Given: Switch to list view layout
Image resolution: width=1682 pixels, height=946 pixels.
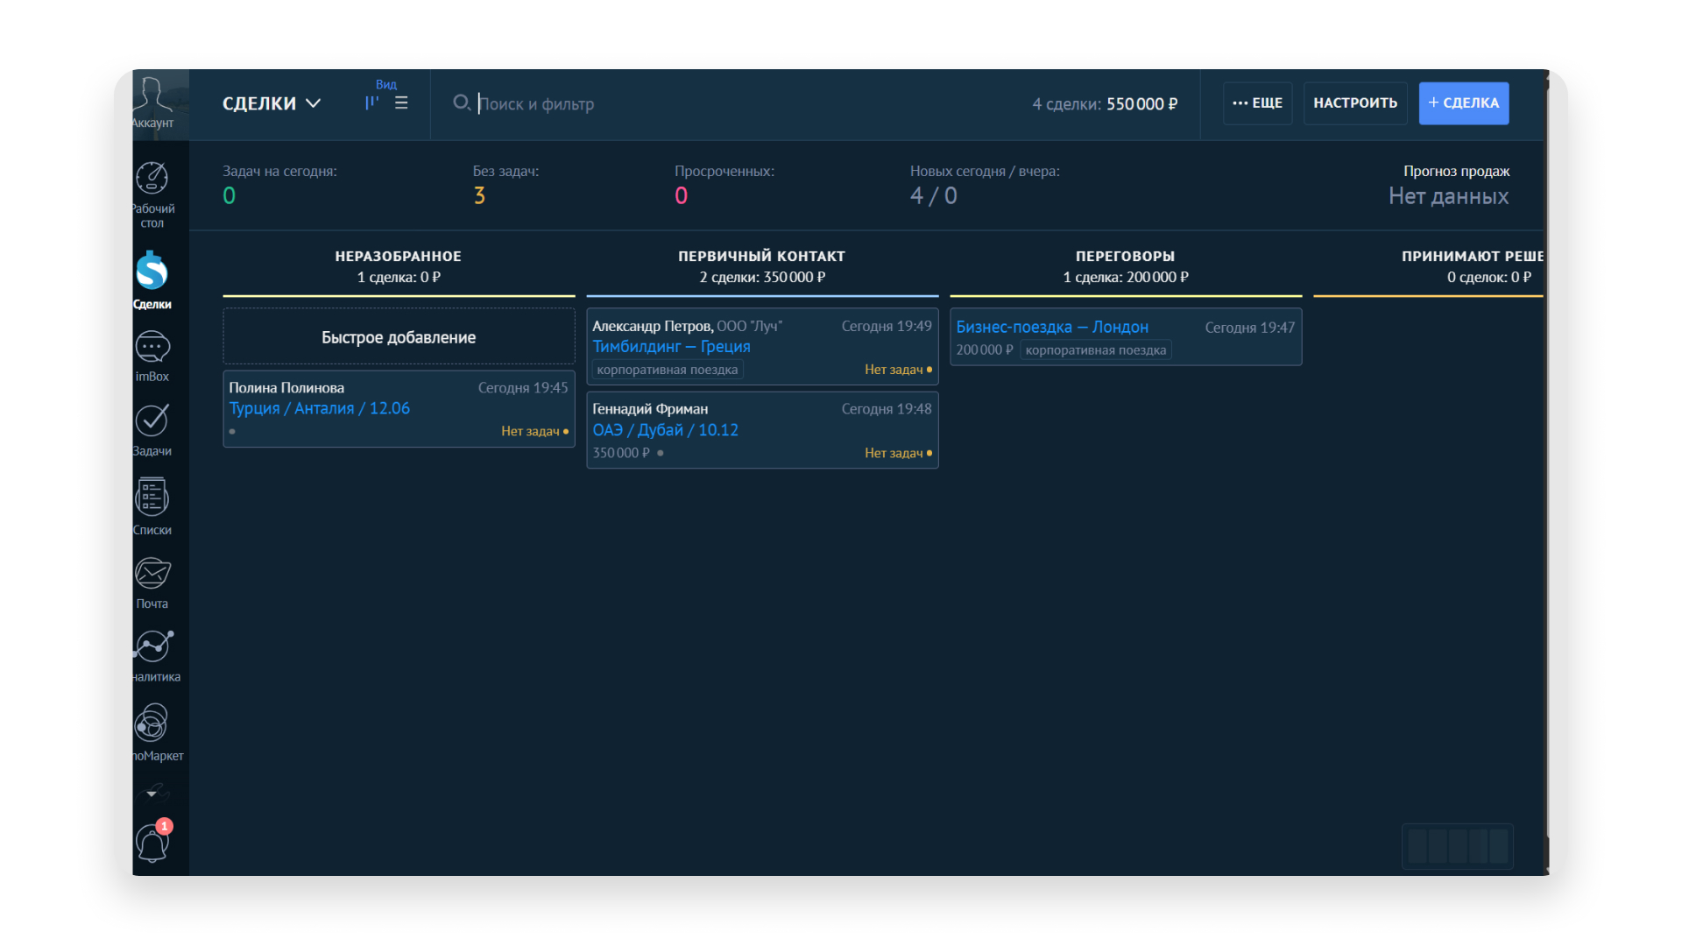Looking at the screenshot, I should tap(401, 103).
